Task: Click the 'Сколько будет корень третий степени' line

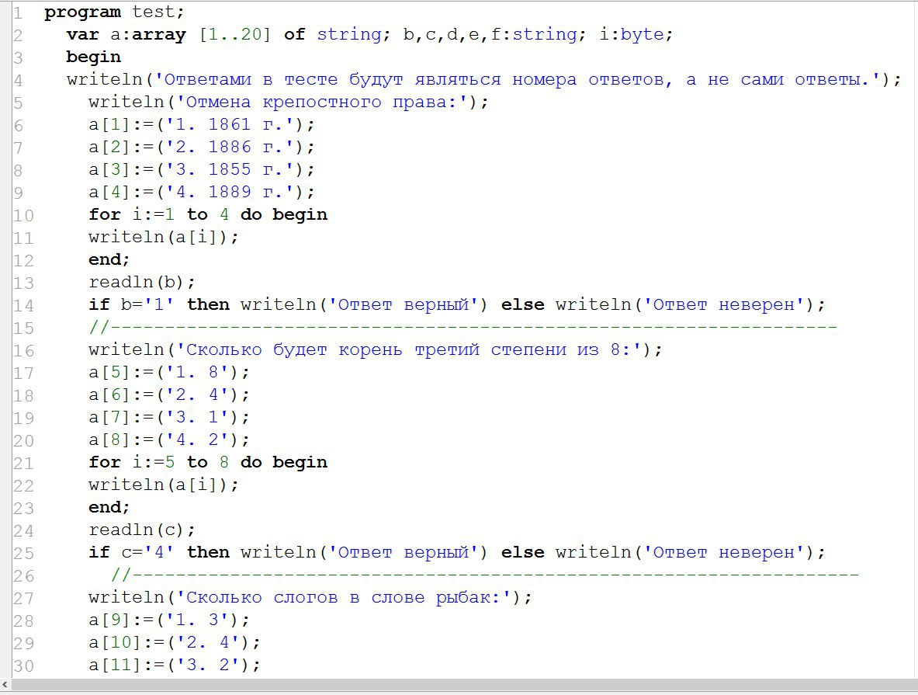Action: 376,350
